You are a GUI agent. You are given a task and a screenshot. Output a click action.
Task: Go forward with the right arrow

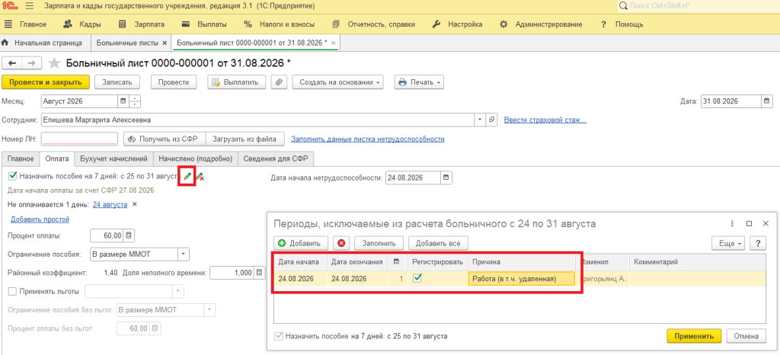pos(30,63)
